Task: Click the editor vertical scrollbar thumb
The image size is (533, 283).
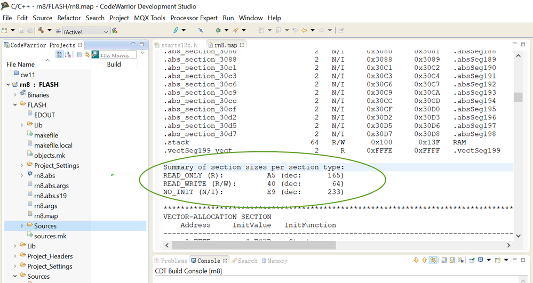Action: 518,97
